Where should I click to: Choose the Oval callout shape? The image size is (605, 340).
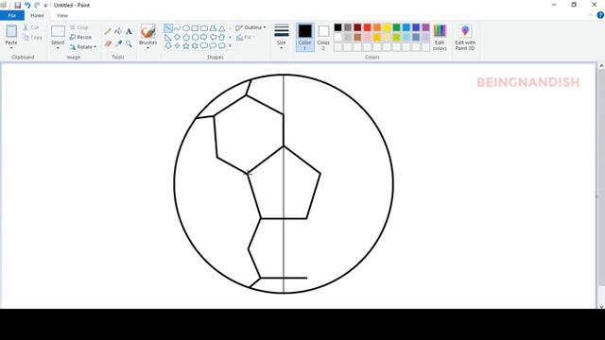tap(213, 46)
